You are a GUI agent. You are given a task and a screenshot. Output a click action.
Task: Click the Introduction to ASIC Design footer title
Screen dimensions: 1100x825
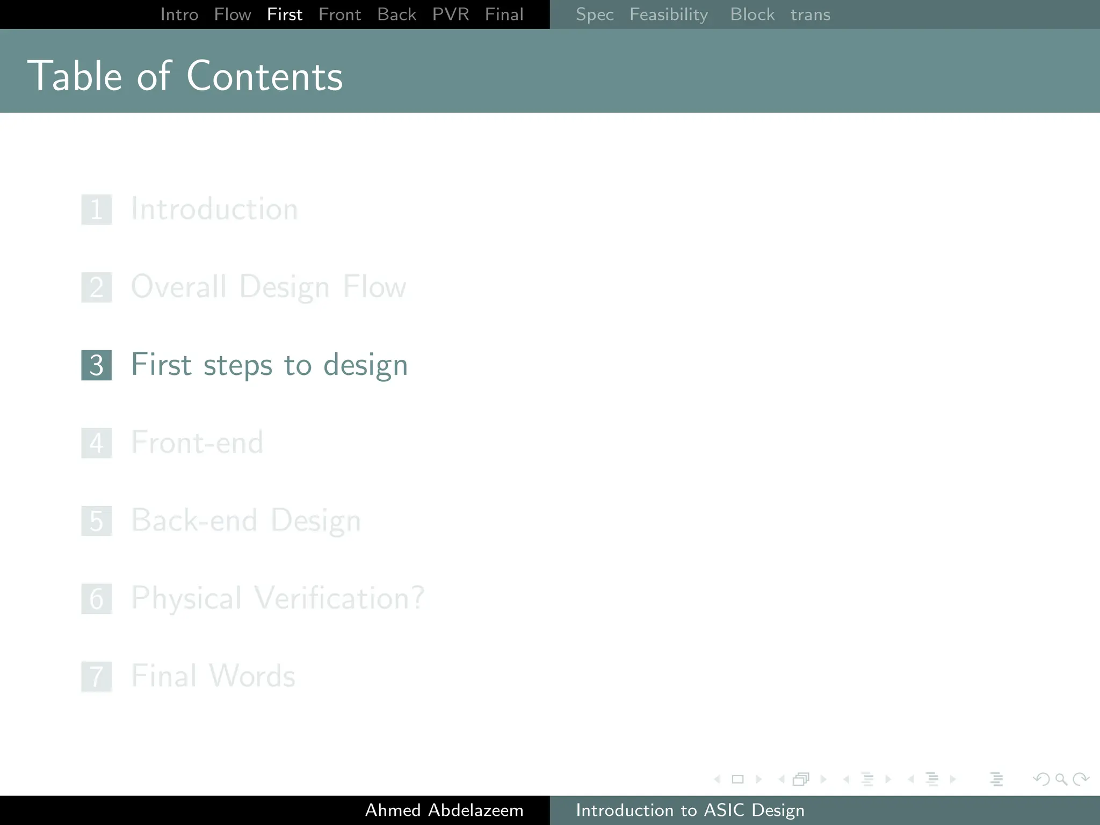(690, 810)
